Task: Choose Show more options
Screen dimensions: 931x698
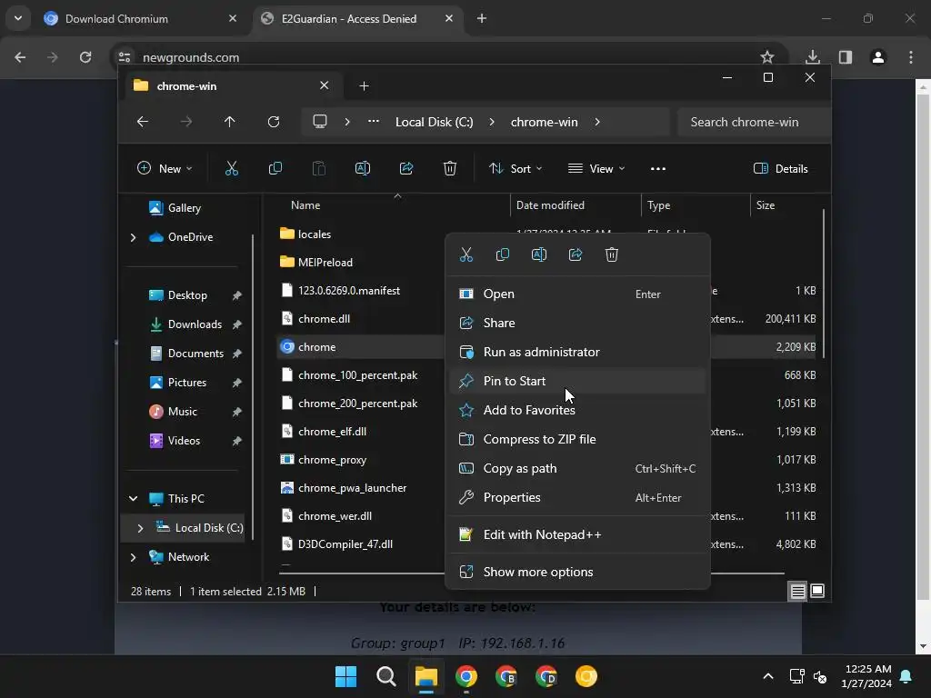Action: pos(577,573)
